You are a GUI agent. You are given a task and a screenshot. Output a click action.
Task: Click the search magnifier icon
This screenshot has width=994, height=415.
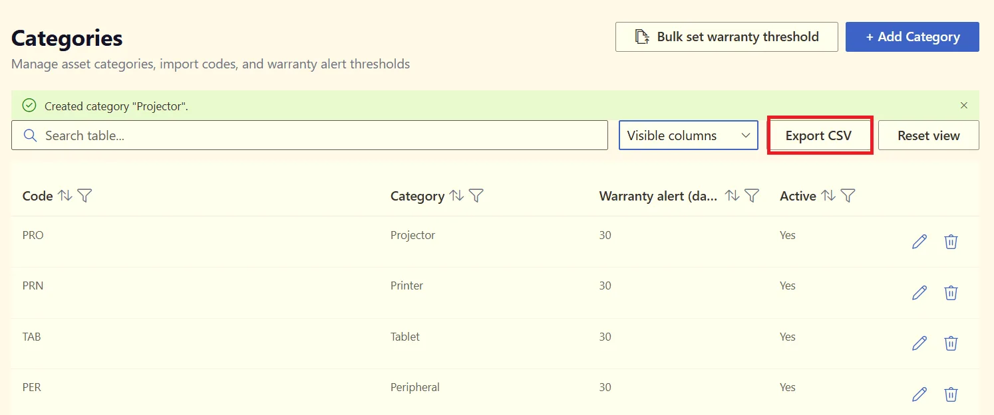[x=30, y=135]
